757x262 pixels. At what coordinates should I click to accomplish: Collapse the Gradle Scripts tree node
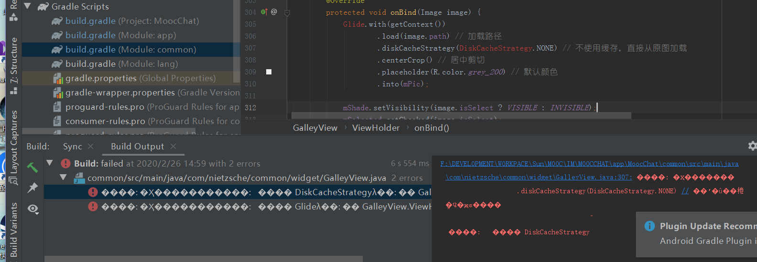point(28,6)
